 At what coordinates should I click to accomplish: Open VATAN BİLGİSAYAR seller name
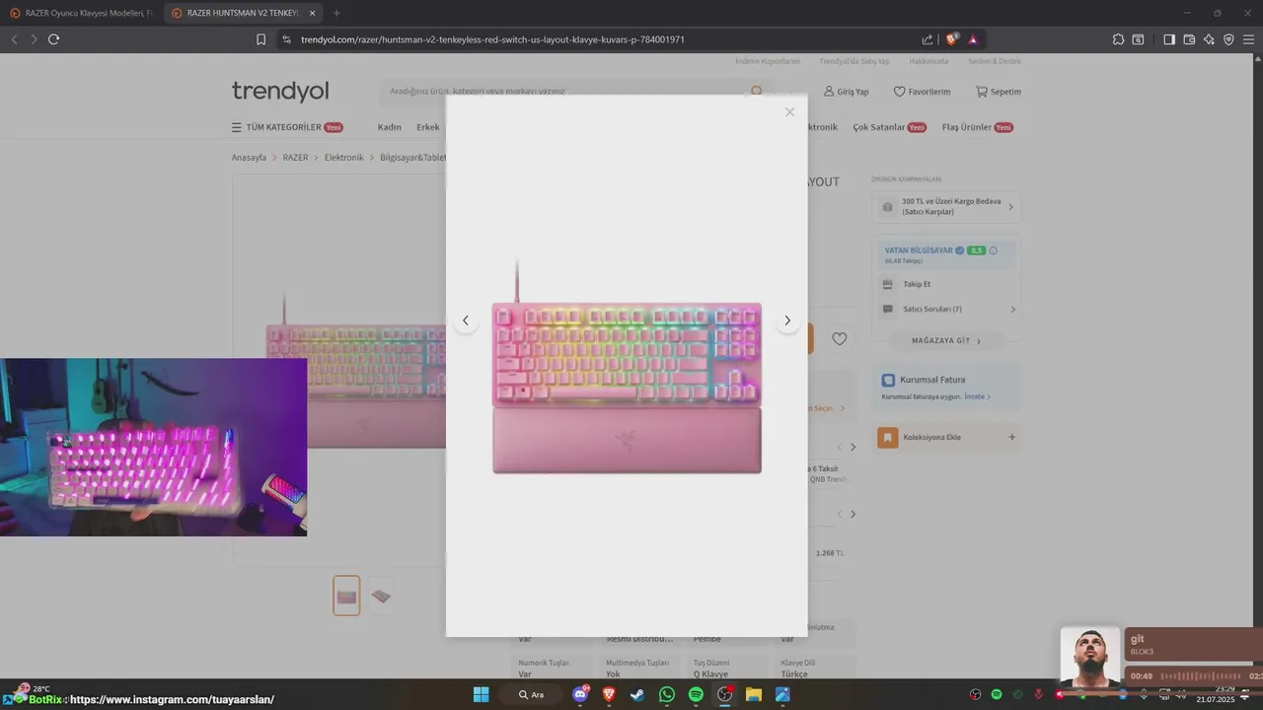point(919,250)
